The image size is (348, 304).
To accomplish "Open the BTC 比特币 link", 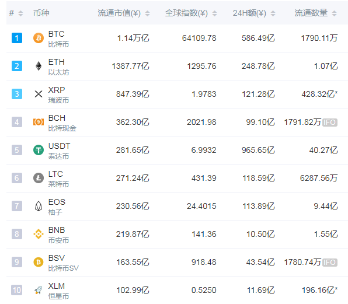I will click(58, 39).
